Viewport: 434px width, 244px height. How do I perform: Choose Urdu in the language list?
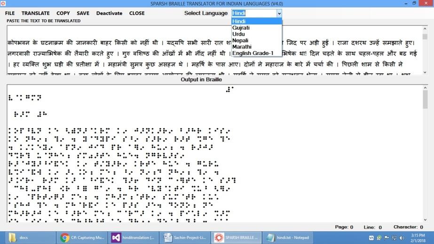pos(257,34)
